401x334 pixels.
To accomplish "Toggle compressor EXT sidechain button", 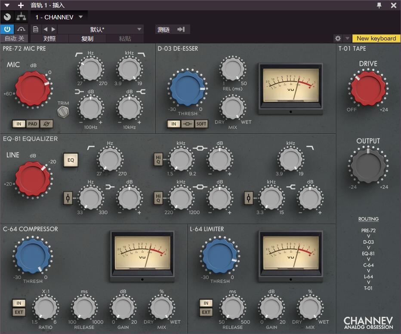I will [x=19, y=312].
